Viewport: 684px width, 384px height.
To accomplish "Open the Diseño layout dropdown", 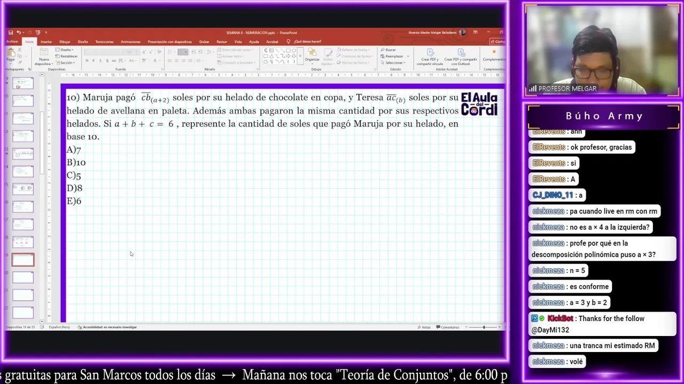I will [x=64, y=50].
